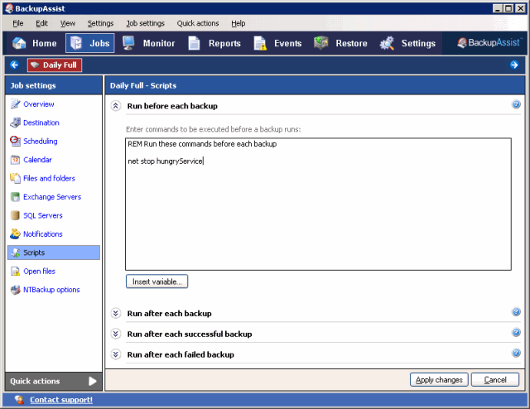Go to the Home toolbar section
This screenshot has width=530, height=409.
pyautogui.click(x=34, y=43)
